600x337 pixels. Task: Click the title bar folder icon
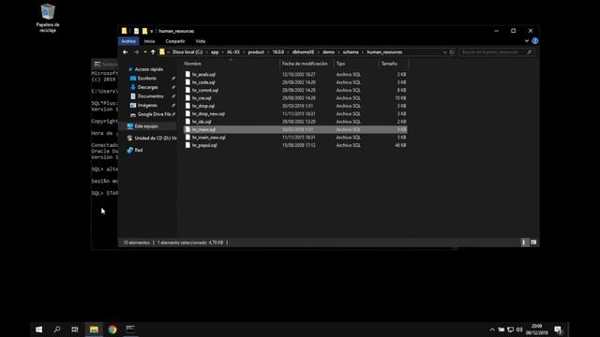(125, 31)
